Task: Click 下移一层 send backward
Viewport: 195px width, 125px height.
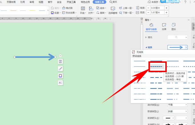Action: [x=126, y=13]
